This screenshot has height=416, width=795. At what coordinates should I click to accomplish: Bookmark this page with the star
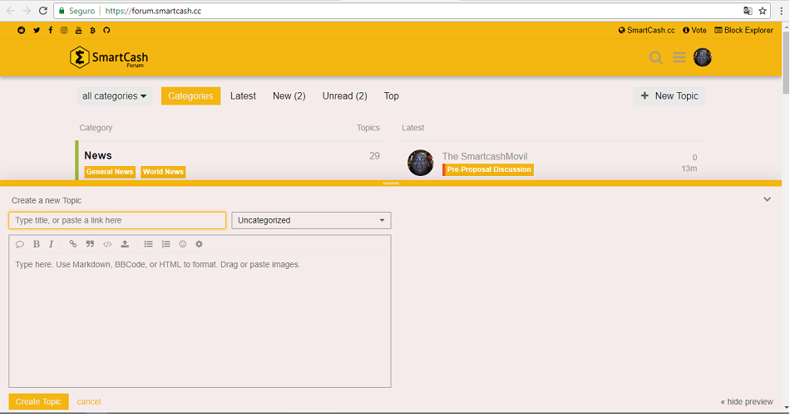tap(763, 11)
